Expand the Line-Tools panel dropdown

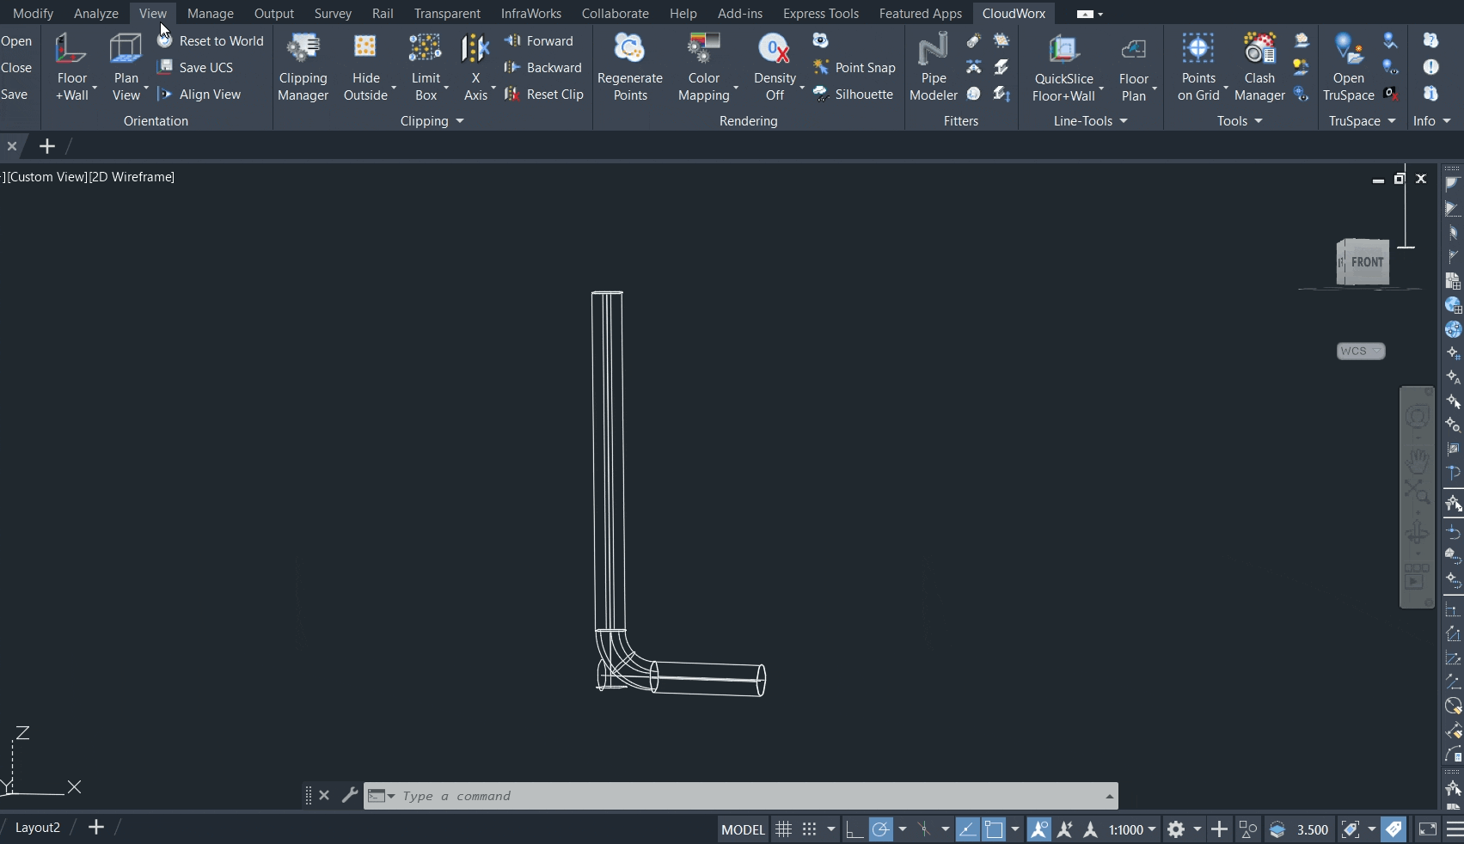[x=1090, y=121]
